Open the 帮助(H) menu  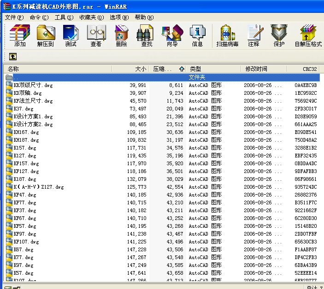[x=144, y=17]
